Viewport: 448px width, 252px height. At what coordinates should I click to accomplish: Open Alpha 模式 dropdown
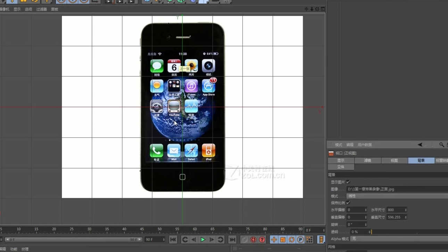click(x=399, y=239)
